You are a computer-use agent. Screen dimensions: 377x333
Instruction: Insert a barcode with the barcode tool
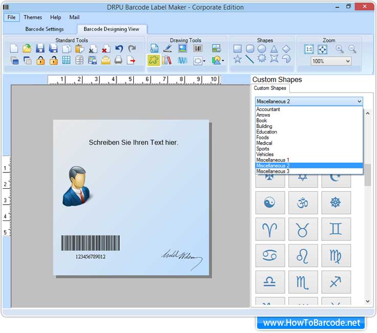pos(198,49)
